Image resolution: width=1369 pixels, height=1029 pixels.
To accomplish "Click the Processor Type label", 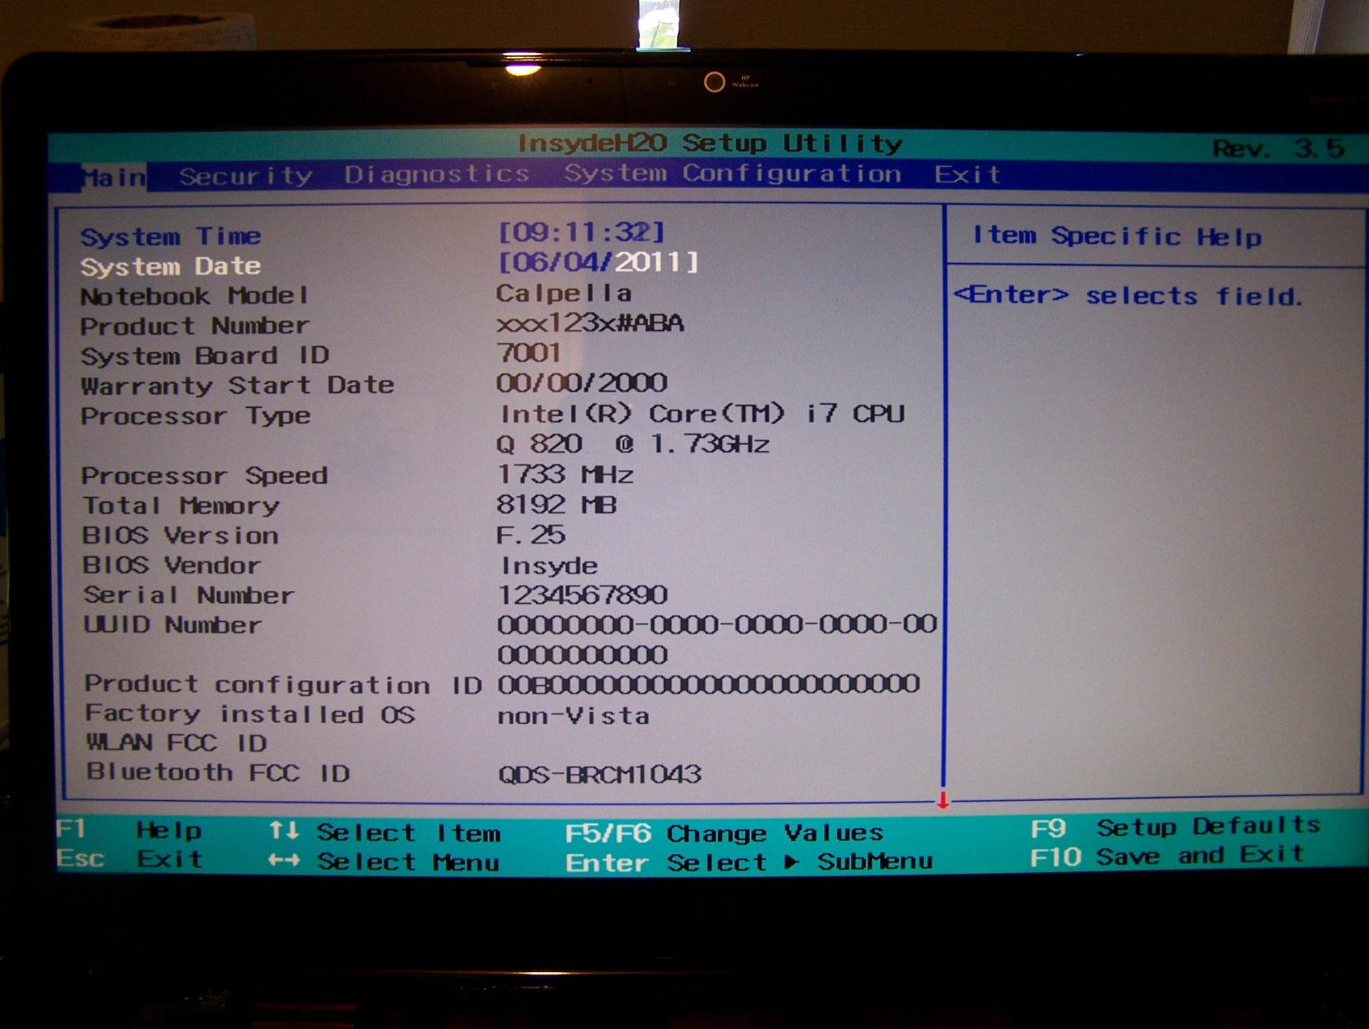I will 196,416.
